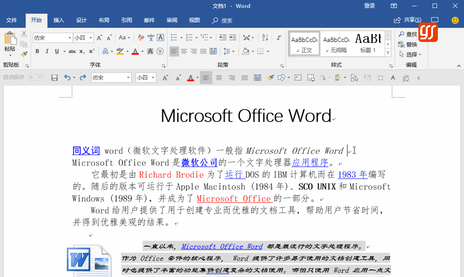Viewport: 464px width, 277px height.
Task: Align text right in the ribbon
Action: [194, 51]
